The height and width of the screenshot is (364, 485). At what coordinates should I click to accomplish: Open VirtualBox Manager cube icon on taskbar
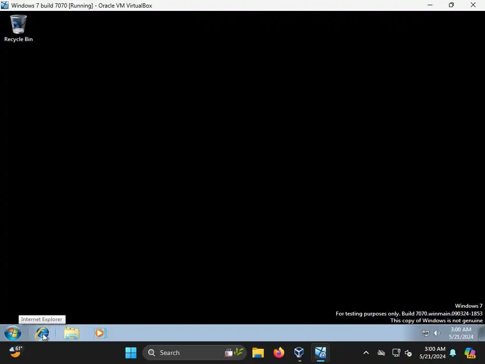(x=299, y=353)
